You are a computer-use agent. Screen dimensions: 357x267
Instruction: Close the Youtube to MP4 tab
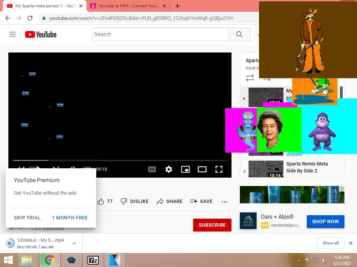tap(164, 6)
